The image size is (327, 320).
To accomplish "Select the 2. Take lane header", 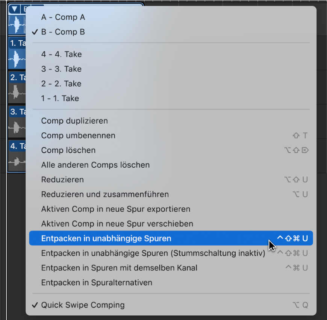I will pos(17,78).
